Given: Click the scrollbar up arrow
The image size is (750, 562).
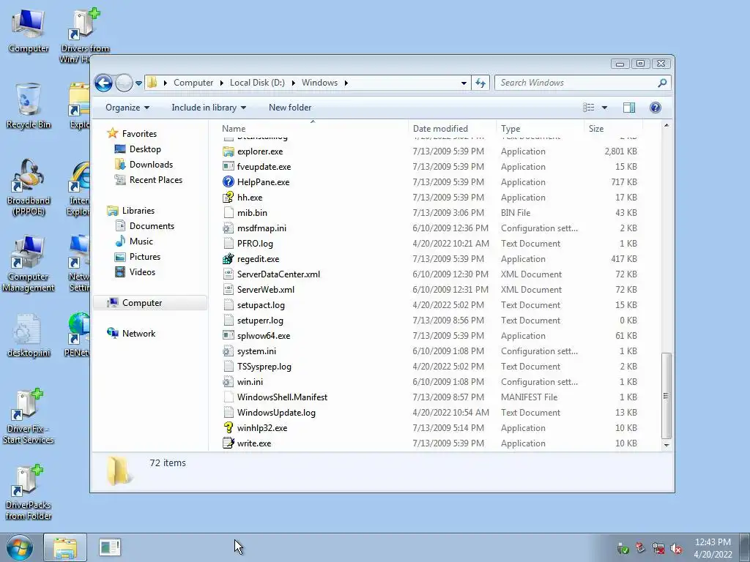Looking at the screenshot, I should click(x=667, y=126).
